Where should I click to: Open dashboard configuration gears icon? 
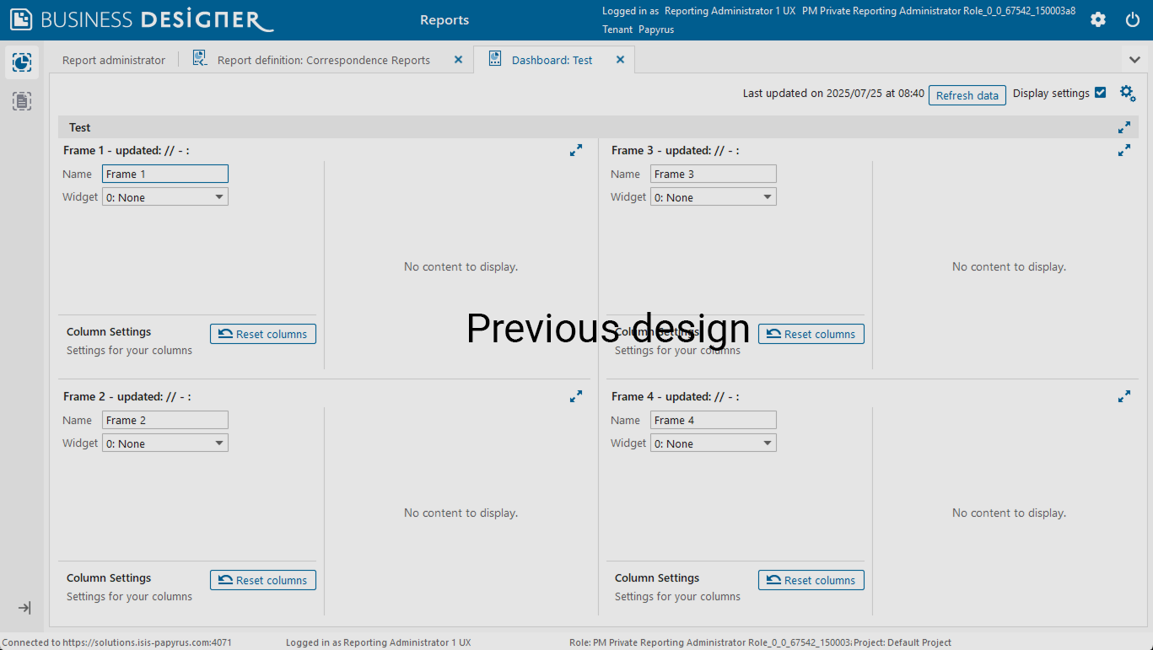[1127, 94]
